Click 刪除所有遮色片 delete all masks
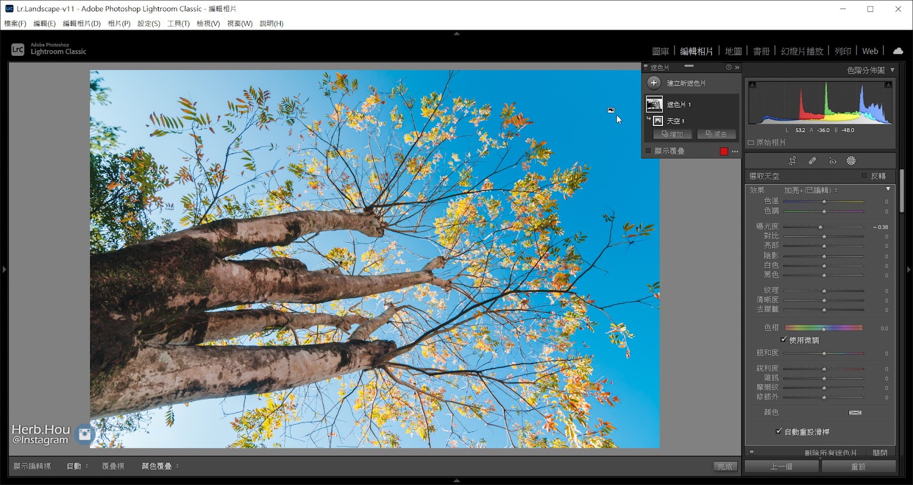Image resolution: width=913 pixels, height=485 pixels. [x=831, y=453]
